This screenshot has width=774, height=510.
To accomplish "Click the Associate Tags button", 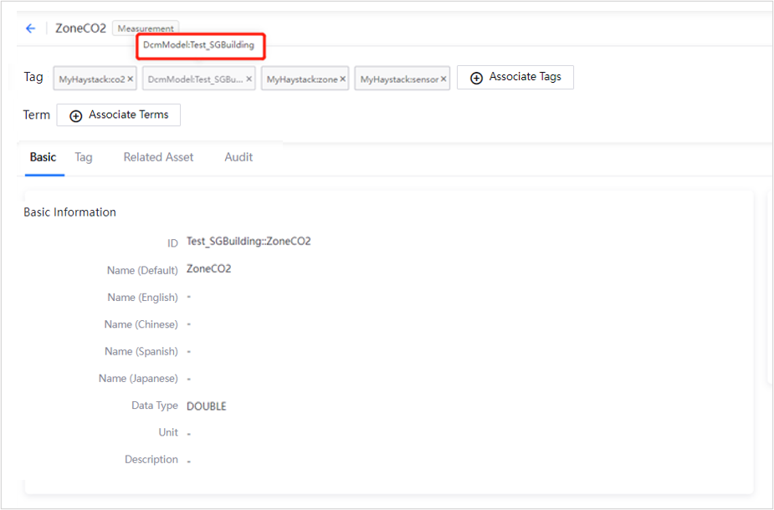I will [515, 77].
